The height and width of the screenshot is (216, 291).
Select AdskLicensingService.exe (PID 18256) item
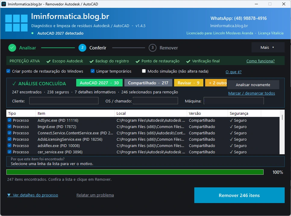(70, 139)
